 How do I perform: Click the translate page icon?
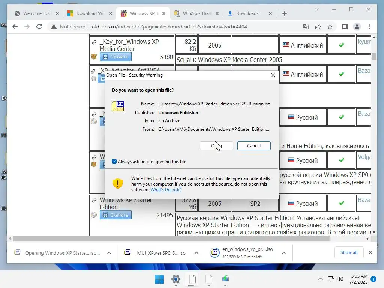pyautogui.click(x=306, y=27)
